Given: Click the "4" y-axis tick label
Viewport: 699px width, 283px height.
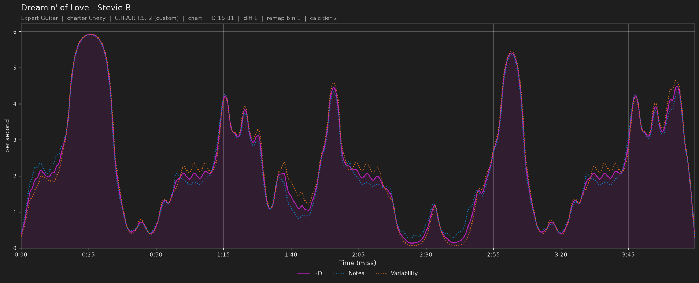Looking at the screenshot, I should coord(15,104).
